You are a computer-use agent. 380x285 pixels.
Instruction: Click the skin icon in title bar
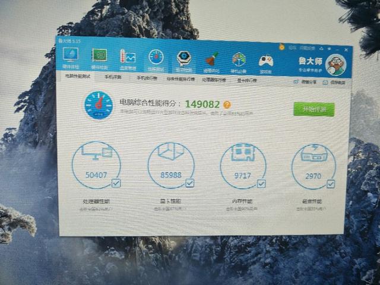pyautogui.click(x=322, y=49)
